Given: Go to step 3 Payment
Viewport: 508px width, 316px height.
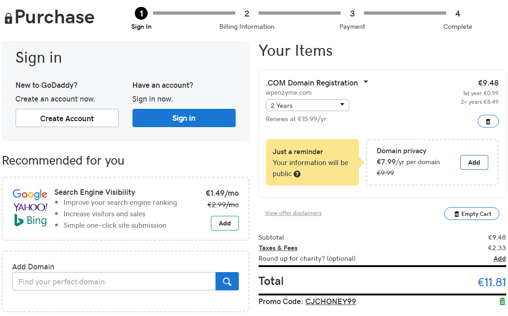Looking at the screenshot, I should (352, 19).
